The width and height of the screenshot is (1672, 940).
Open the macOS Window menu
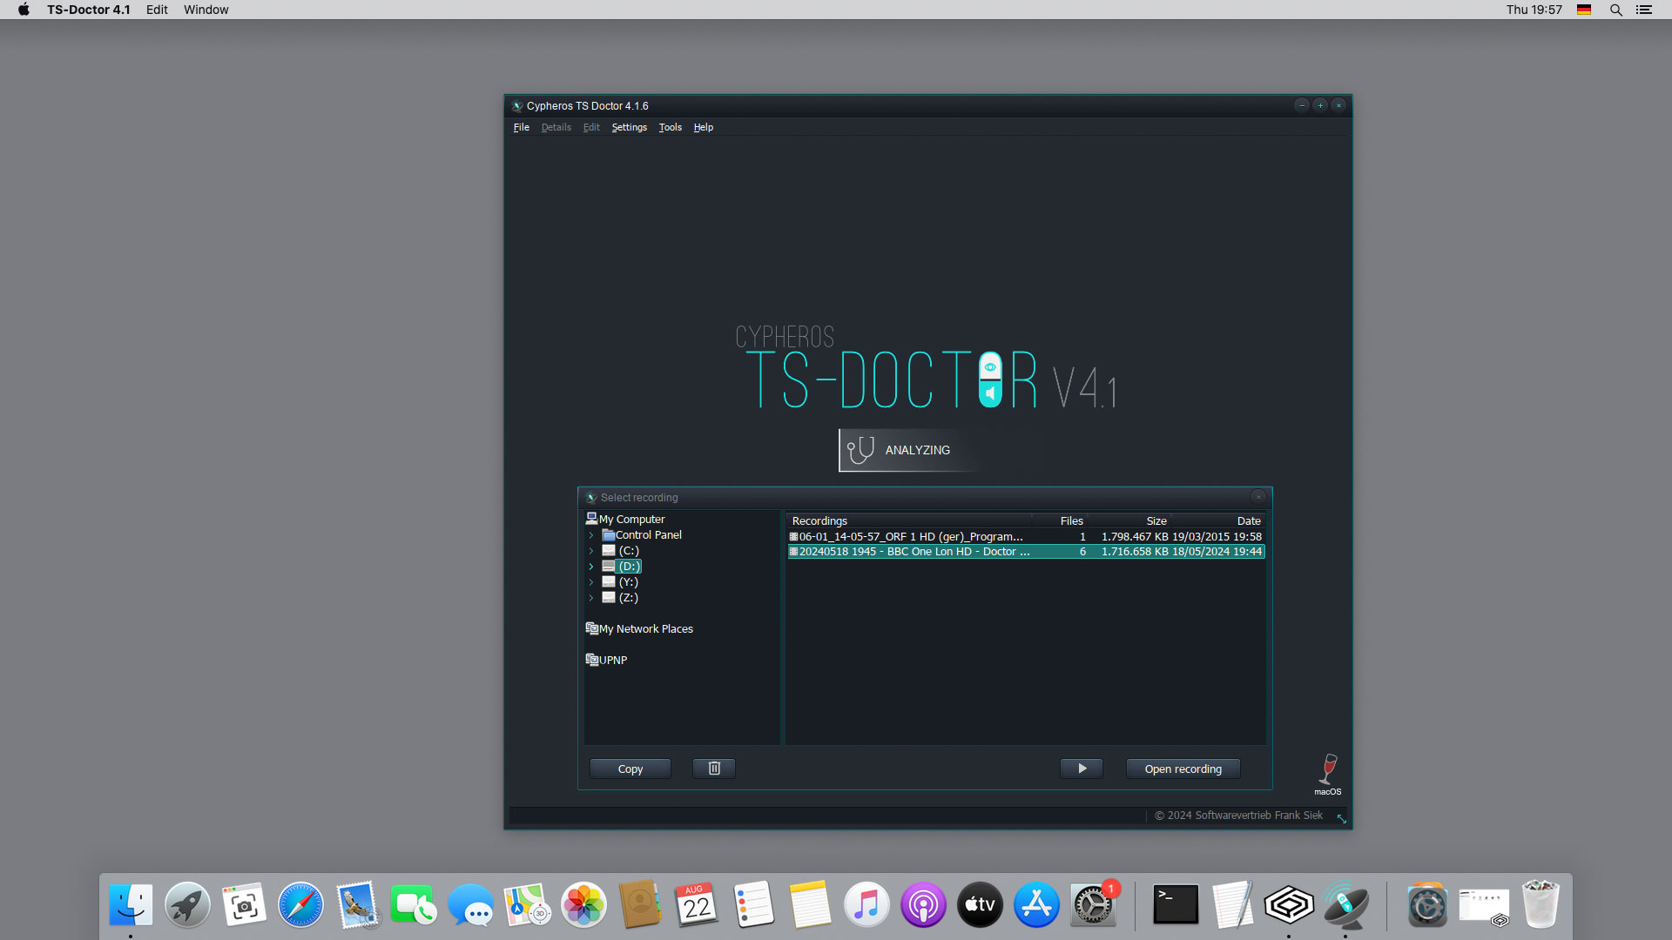(206, 10)
